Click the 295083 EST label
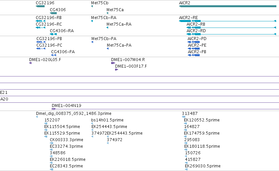Image resolution: width=279 pixels, height=171 pixels. coord(192,140)
